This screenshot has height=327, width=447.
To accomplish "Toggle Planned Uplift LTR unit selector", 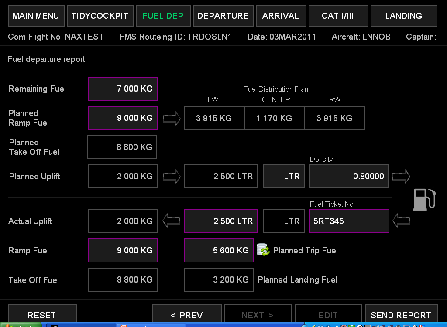I will (x=284, y=177).
